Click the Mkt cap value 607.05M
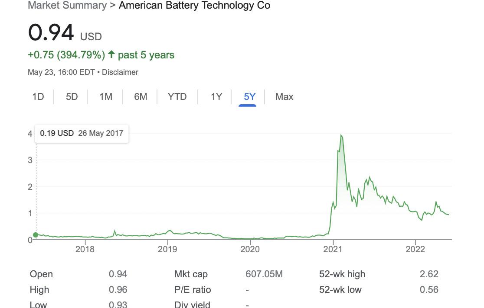This screenshot has height=308, width=484. [264, 274]
